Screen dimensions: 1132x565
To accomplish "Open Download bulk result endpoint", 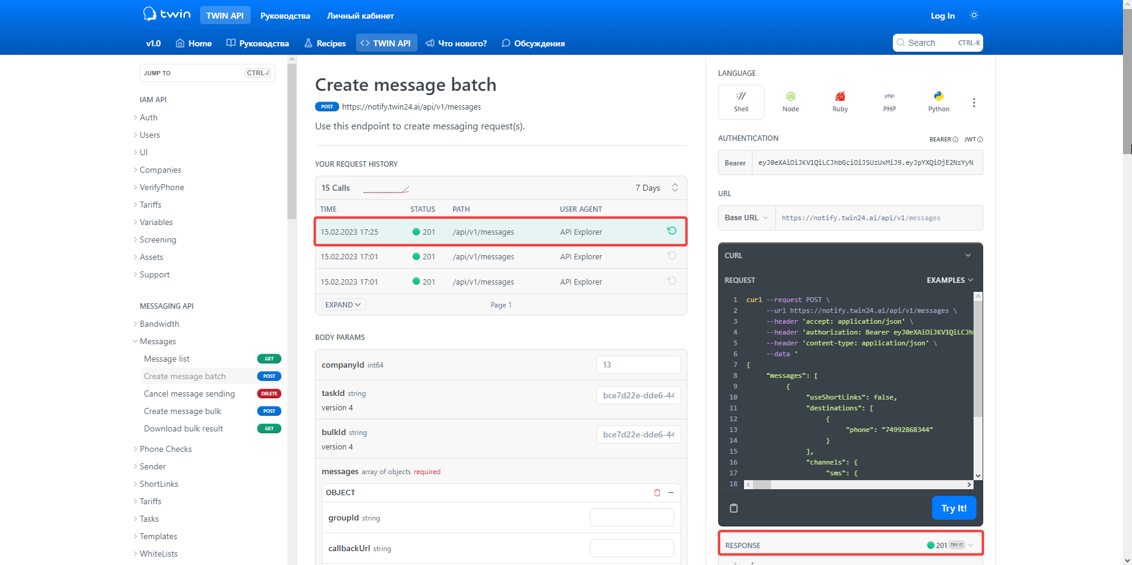I will pyautogui.click(x=211, y=428).
